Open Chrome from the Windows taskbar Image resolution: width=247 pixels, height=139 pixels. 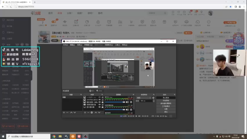coord(54,137)
